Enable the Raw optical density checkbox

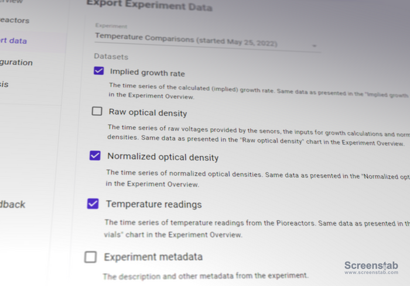(97, 111)
